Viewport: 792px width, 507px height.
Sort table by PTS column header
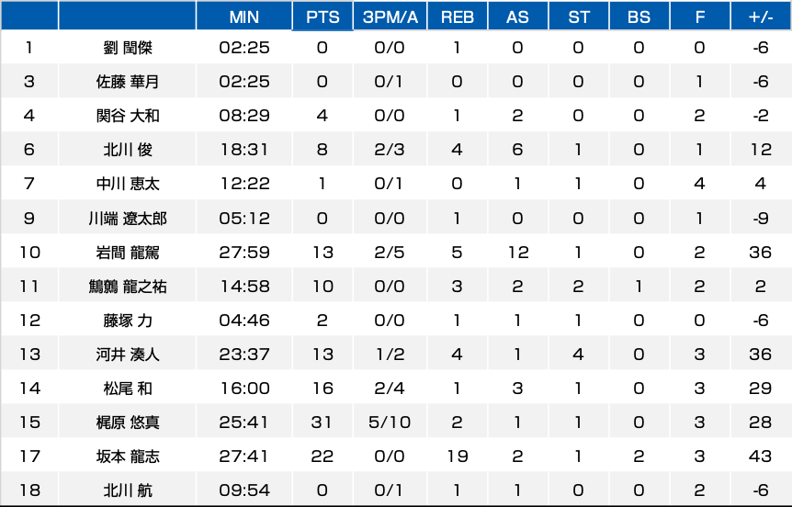point(322,17)
